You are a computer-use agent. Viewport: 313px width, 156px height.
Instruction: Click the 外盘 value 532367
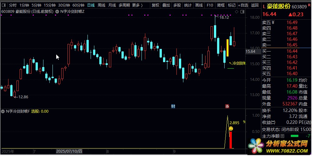click(x=290, y=104)
